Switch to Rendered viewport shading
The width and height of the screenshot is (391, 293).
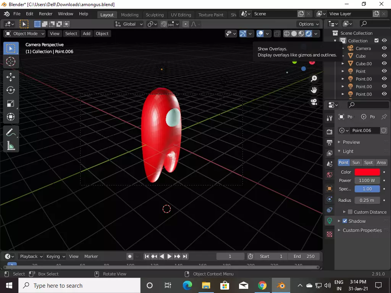(309, 34)
